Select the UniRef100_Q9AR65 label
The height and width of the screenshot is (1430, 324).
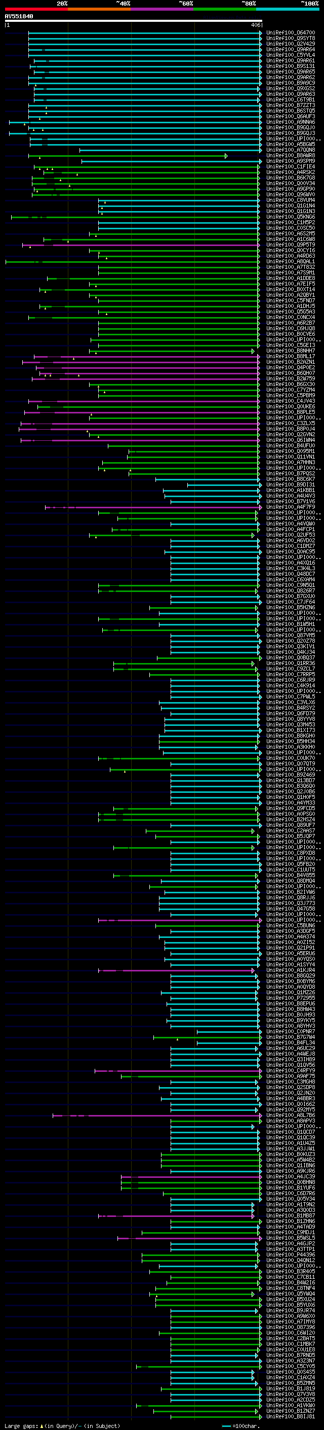click(290, 72)
